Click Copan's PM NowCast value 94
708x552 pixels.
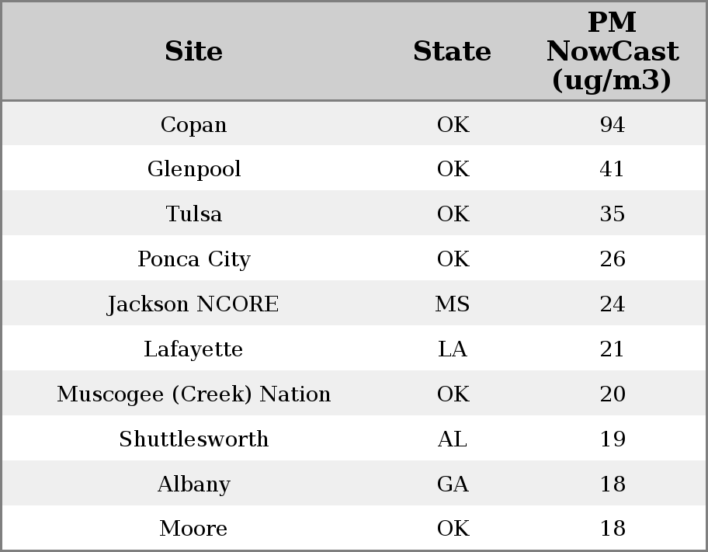click(613, 124)
